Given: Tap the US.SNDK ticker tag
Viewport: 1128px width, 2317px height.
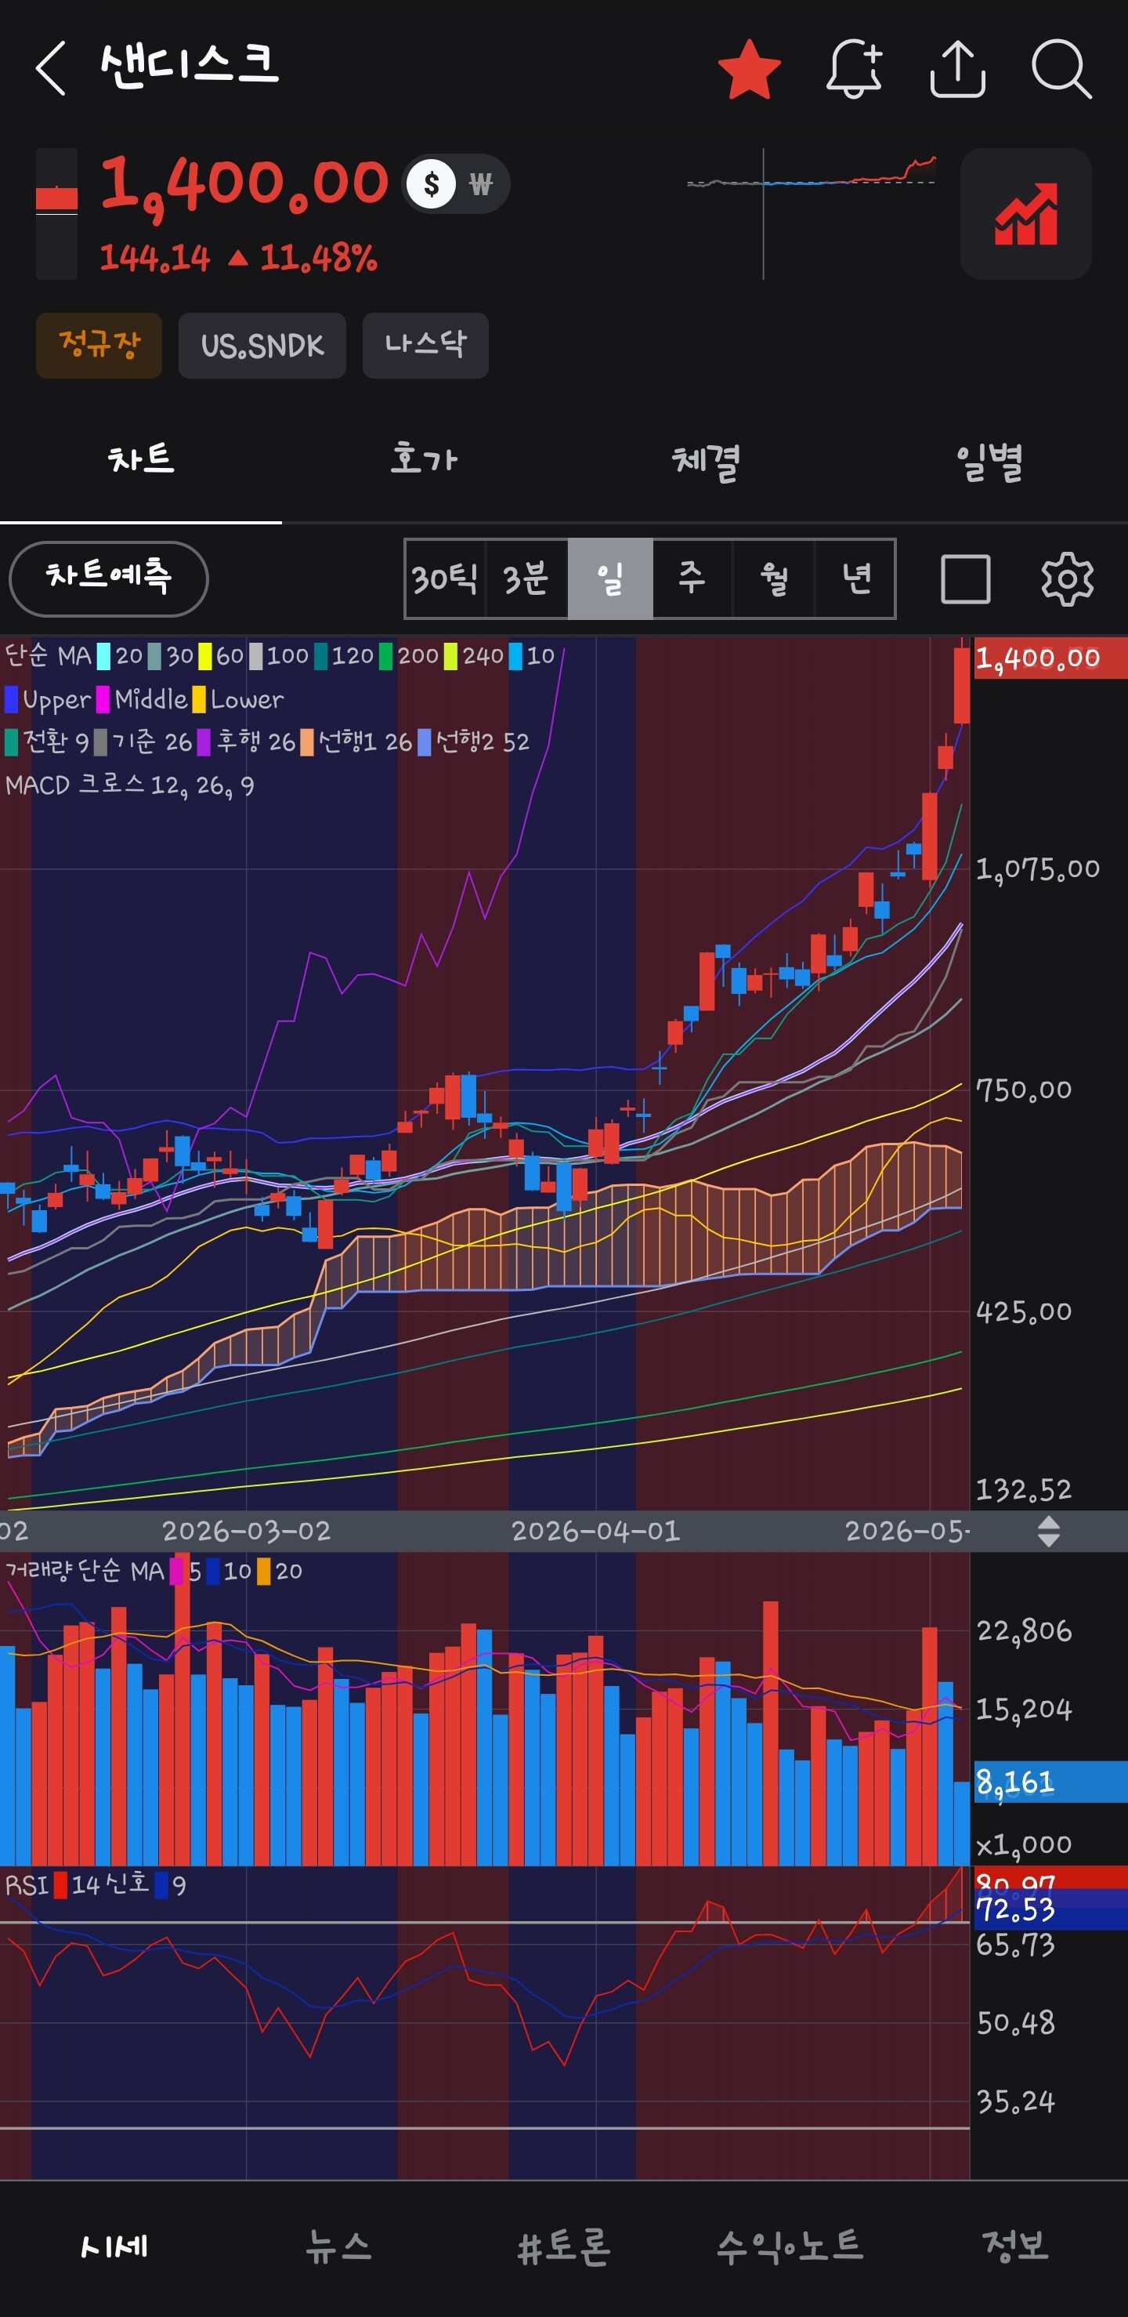Looking at the screenshot, I should (x=262, y=346).
